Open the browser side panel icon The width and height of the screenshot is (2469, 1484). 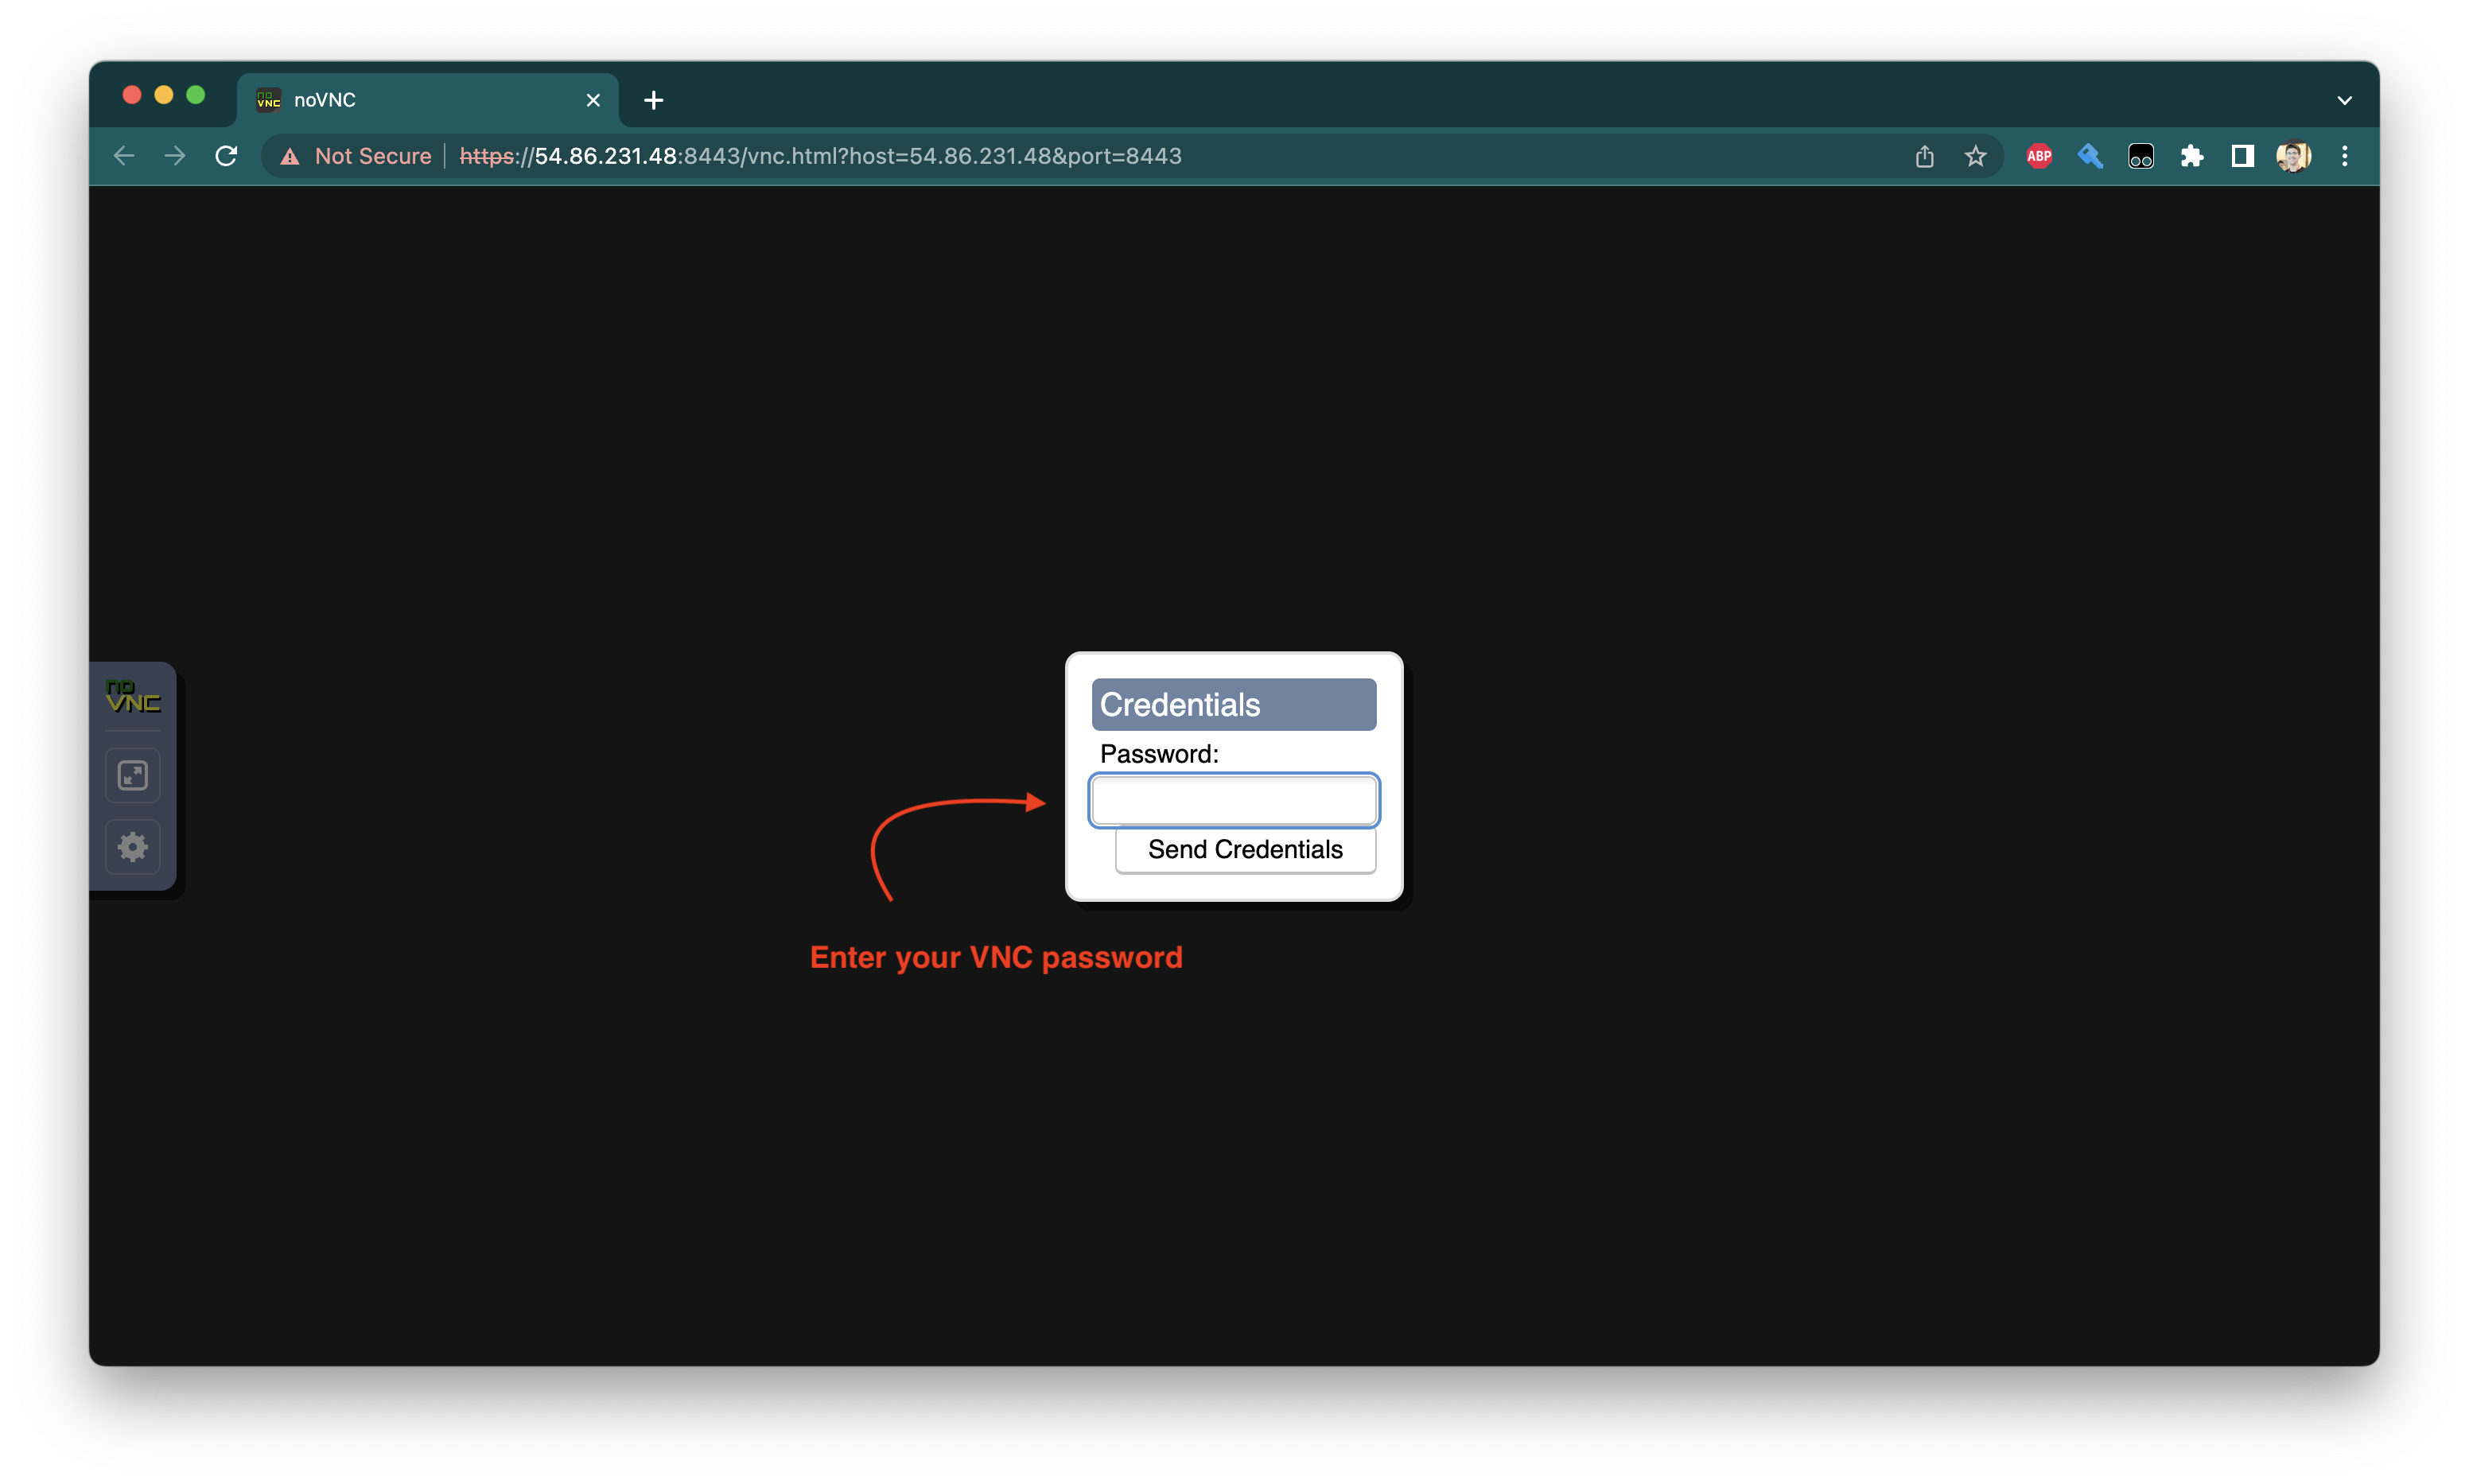click(2242, 156)
